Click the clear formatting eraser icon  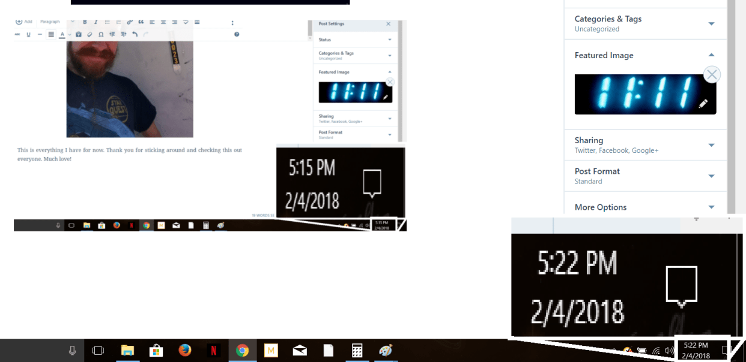89,35
